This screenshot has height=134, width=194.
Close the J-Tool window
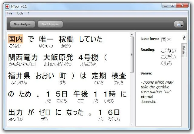182,5
